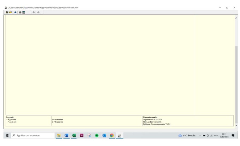Open the notification center icon
This screenshot has width=240, height=146.
233,135
